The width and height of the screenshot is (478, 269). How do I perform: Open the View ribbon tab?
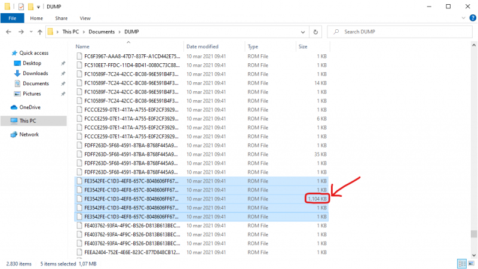coord(85,18)
